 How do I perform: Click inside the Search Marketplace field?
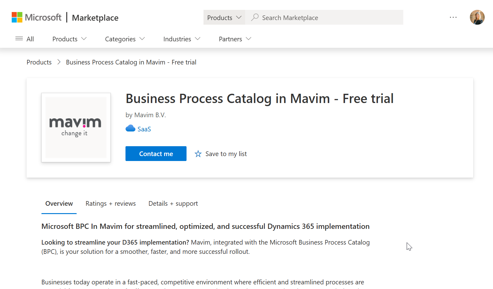308,18
